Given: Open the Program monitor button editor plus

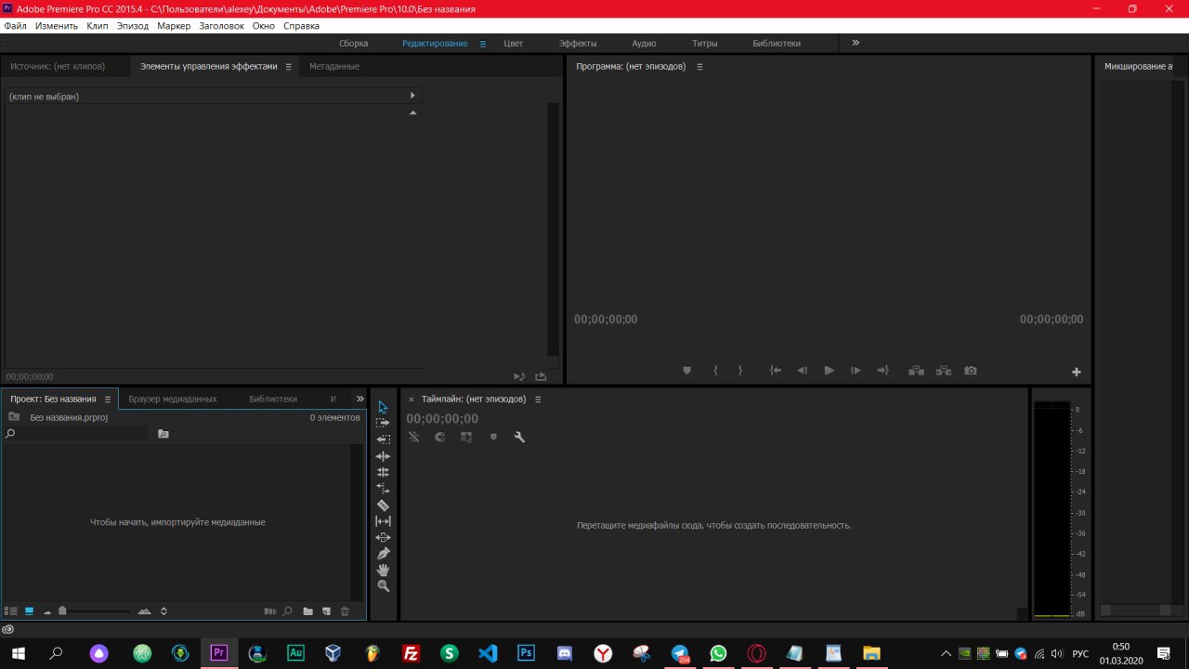Looking at the screenshot, I should 1077,372.
